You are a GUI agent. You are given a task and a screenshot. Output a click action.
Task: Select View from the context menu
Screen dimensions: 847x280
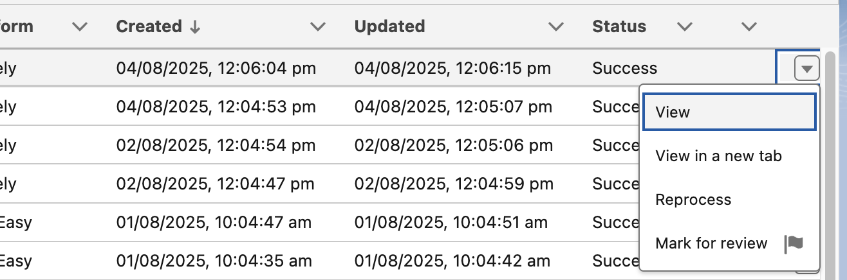click(x=729, y=112)
